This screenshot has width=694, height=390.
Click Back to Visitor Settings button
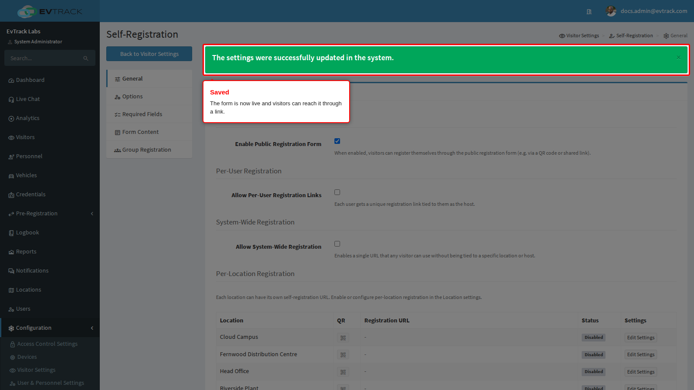[149, 54]
